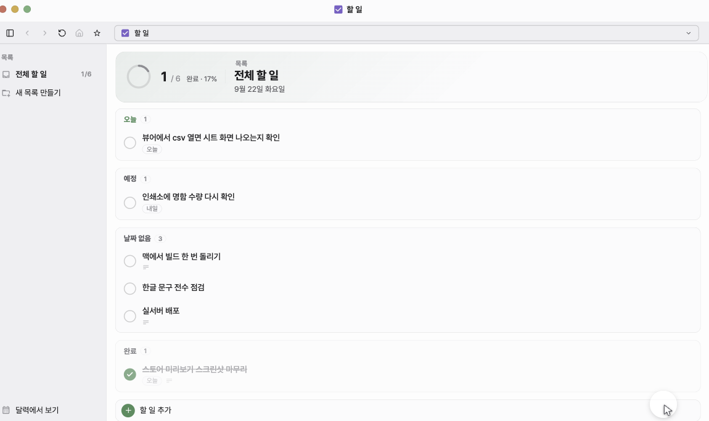Click the task title 실서버 배포
Image resolution: width=709 pixels, height=421 pixels.
pos(161,311)
